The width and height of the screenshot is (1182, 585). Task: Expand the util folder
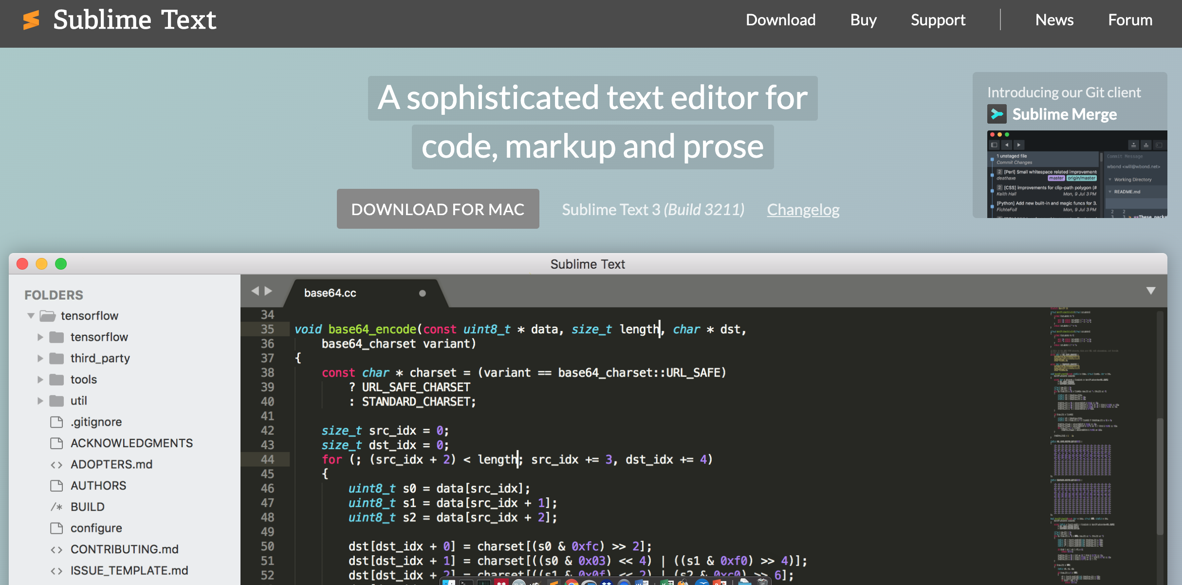coord(40,401)
